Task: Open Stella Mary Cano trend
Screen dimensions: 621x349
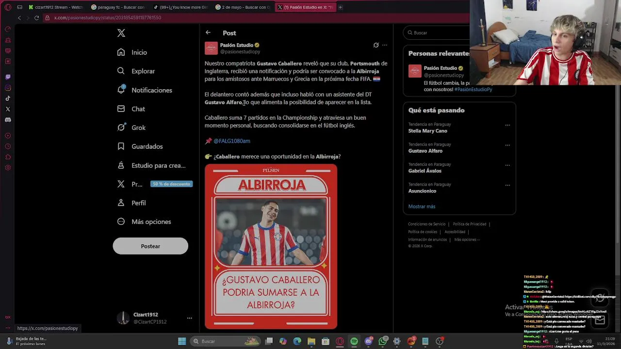Action: point(428,131)
